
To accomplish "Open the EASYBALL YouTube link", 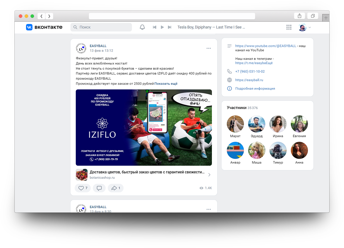I will tap(266, 46).
